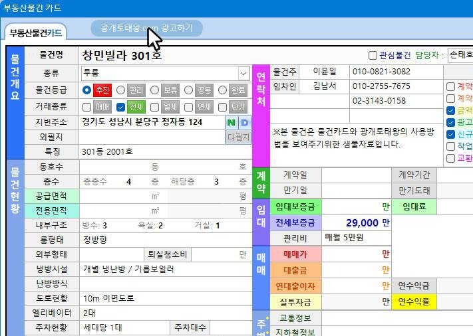Click the 광개토태왕.com 광고하기 button
473x336 pixels.
click(146, 29)
